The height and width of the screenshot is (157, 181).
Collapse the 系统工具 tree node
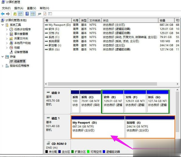click(x=2, y=25)
